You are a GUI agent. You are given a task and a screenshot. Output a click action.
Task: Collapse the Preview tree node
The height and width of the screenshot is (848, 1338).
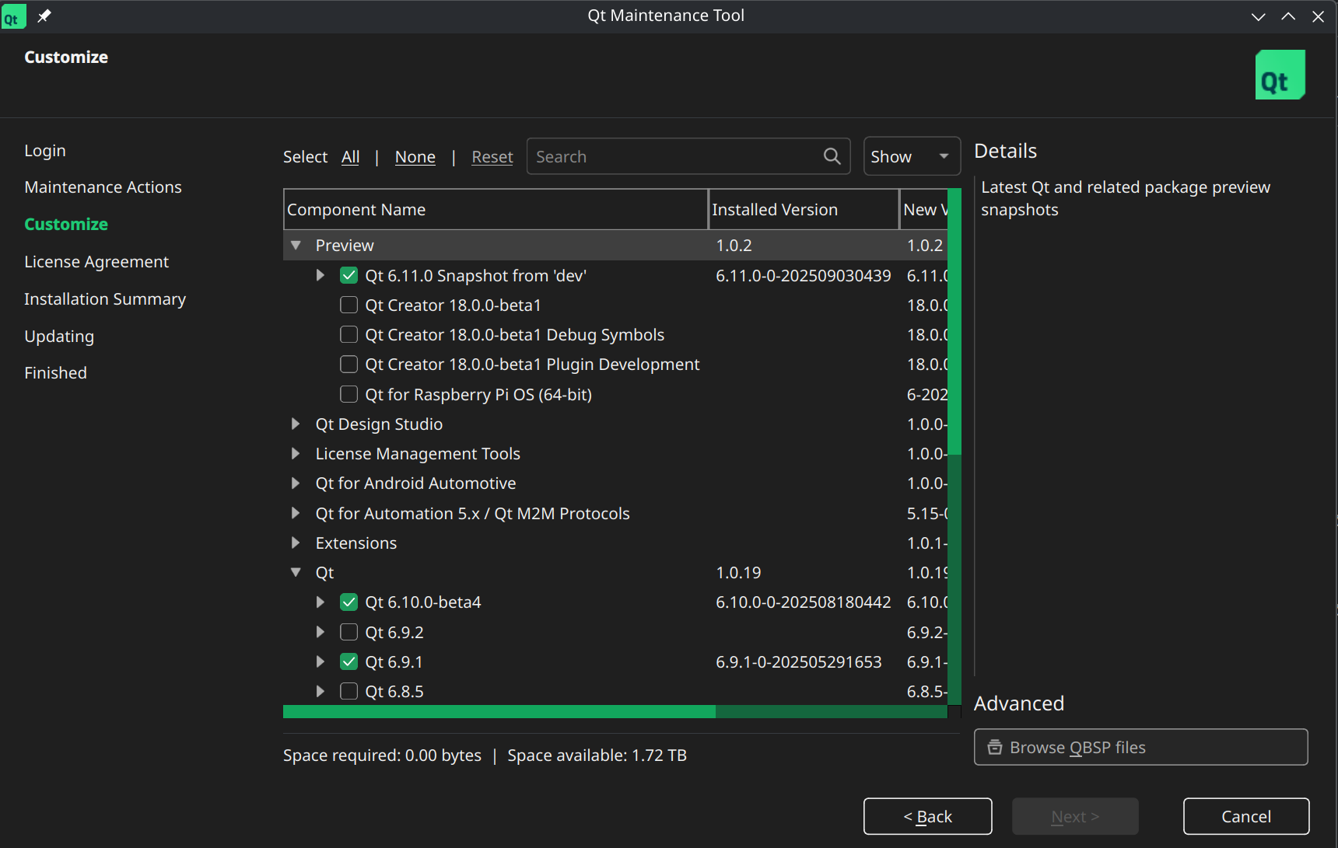pos(296,245)
